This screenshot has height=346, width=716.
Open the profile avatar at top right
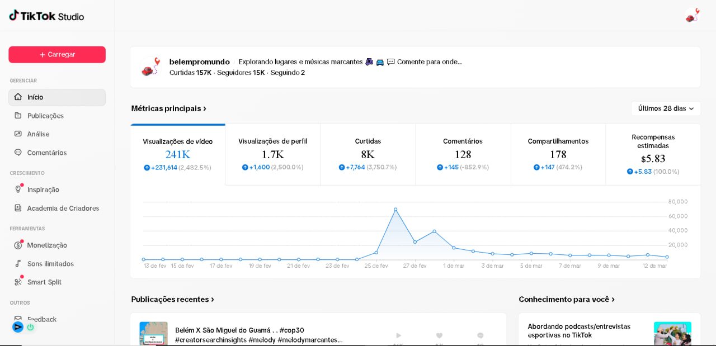[x=693, y=16]
